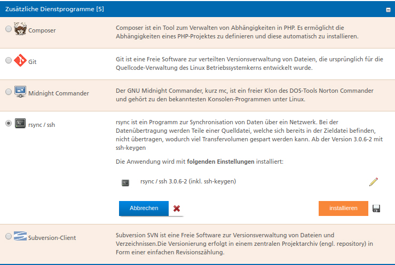
Task: Click the rsync / ssh terminal icon
Action: [20, 123]
